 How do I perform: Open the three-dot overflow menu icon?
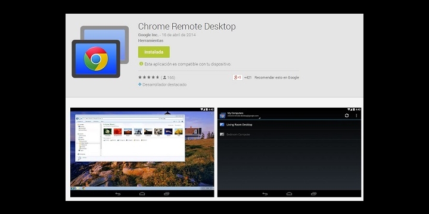(356, 115)
